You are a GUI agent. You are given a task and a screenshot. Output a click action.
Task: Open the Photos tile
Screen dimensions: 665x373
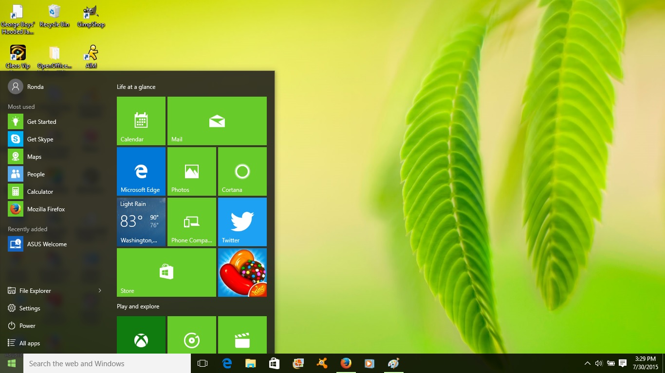191,171
